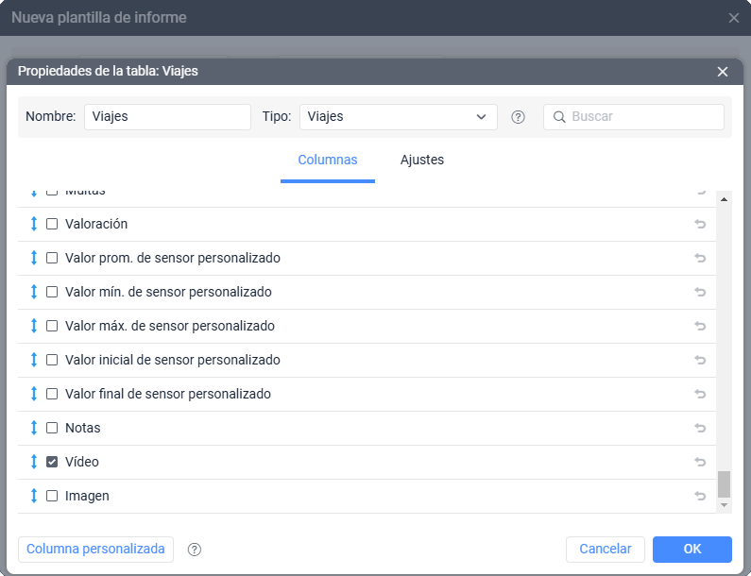This screenshot has height=576, width=751.
Task: Click the Cancelar button
Action: tap(605, 549)
